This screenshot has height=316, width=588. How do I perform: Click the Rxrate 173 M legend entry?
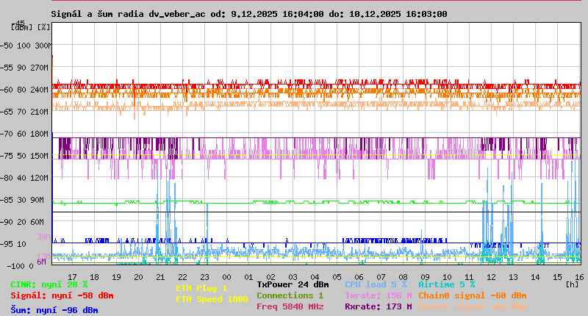point(378,306)
